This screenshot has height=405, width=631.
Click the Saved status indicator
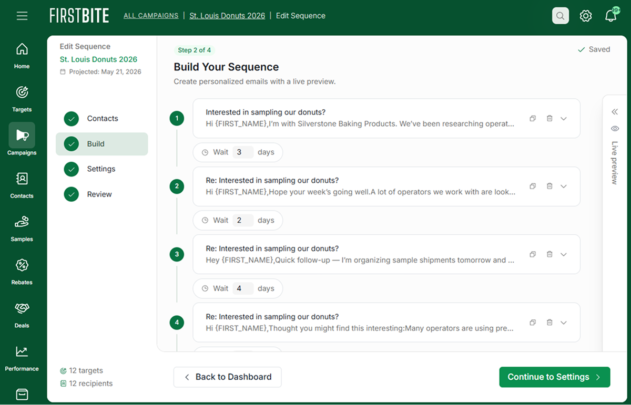pos(594,49)
